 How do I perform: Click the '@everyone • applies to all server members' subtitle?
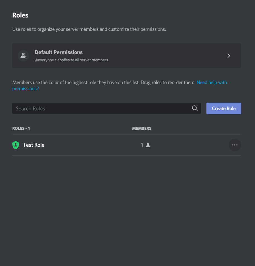click(71, 60)
